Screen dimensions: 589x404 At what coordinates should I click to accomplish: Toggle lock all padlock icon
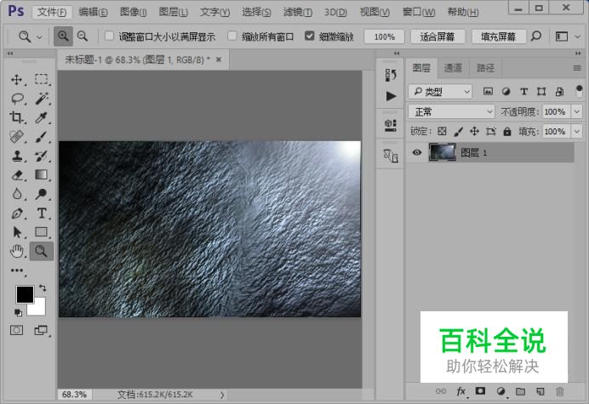[507, 132]
